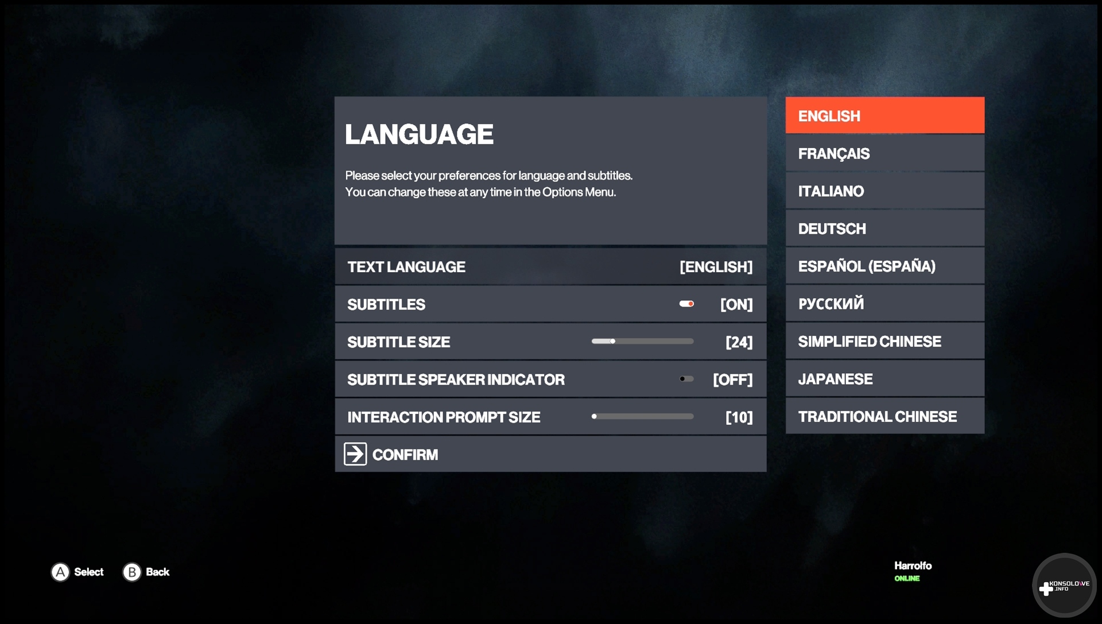Open the Text Language selection row
The height and width of the screenshot is (624, 1102).
550,267
